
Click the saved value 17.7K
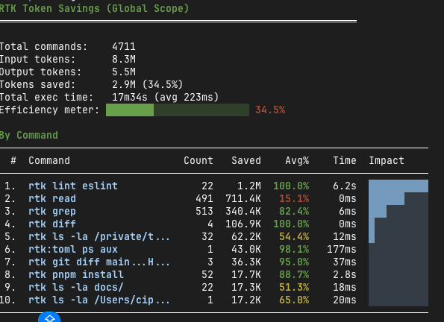[246, 275]
